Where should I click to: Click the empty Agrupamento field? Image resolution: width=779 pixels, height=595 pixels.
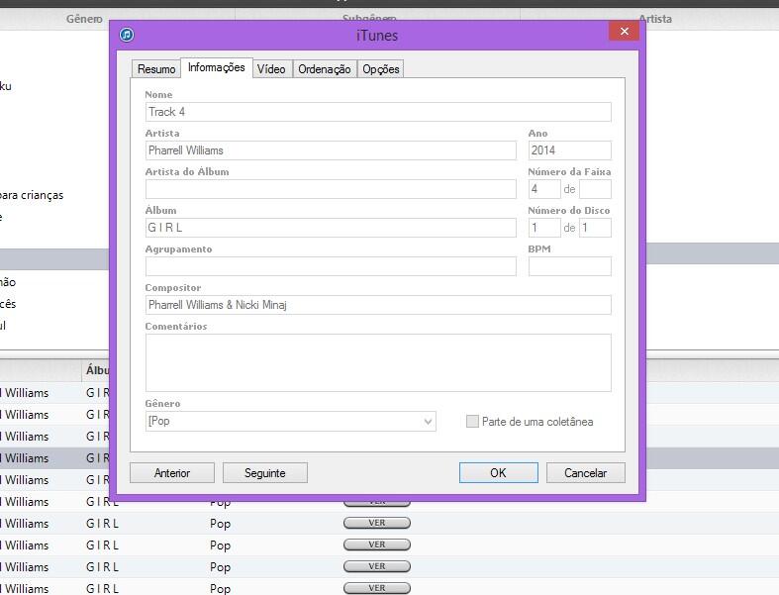pos(331,266)
